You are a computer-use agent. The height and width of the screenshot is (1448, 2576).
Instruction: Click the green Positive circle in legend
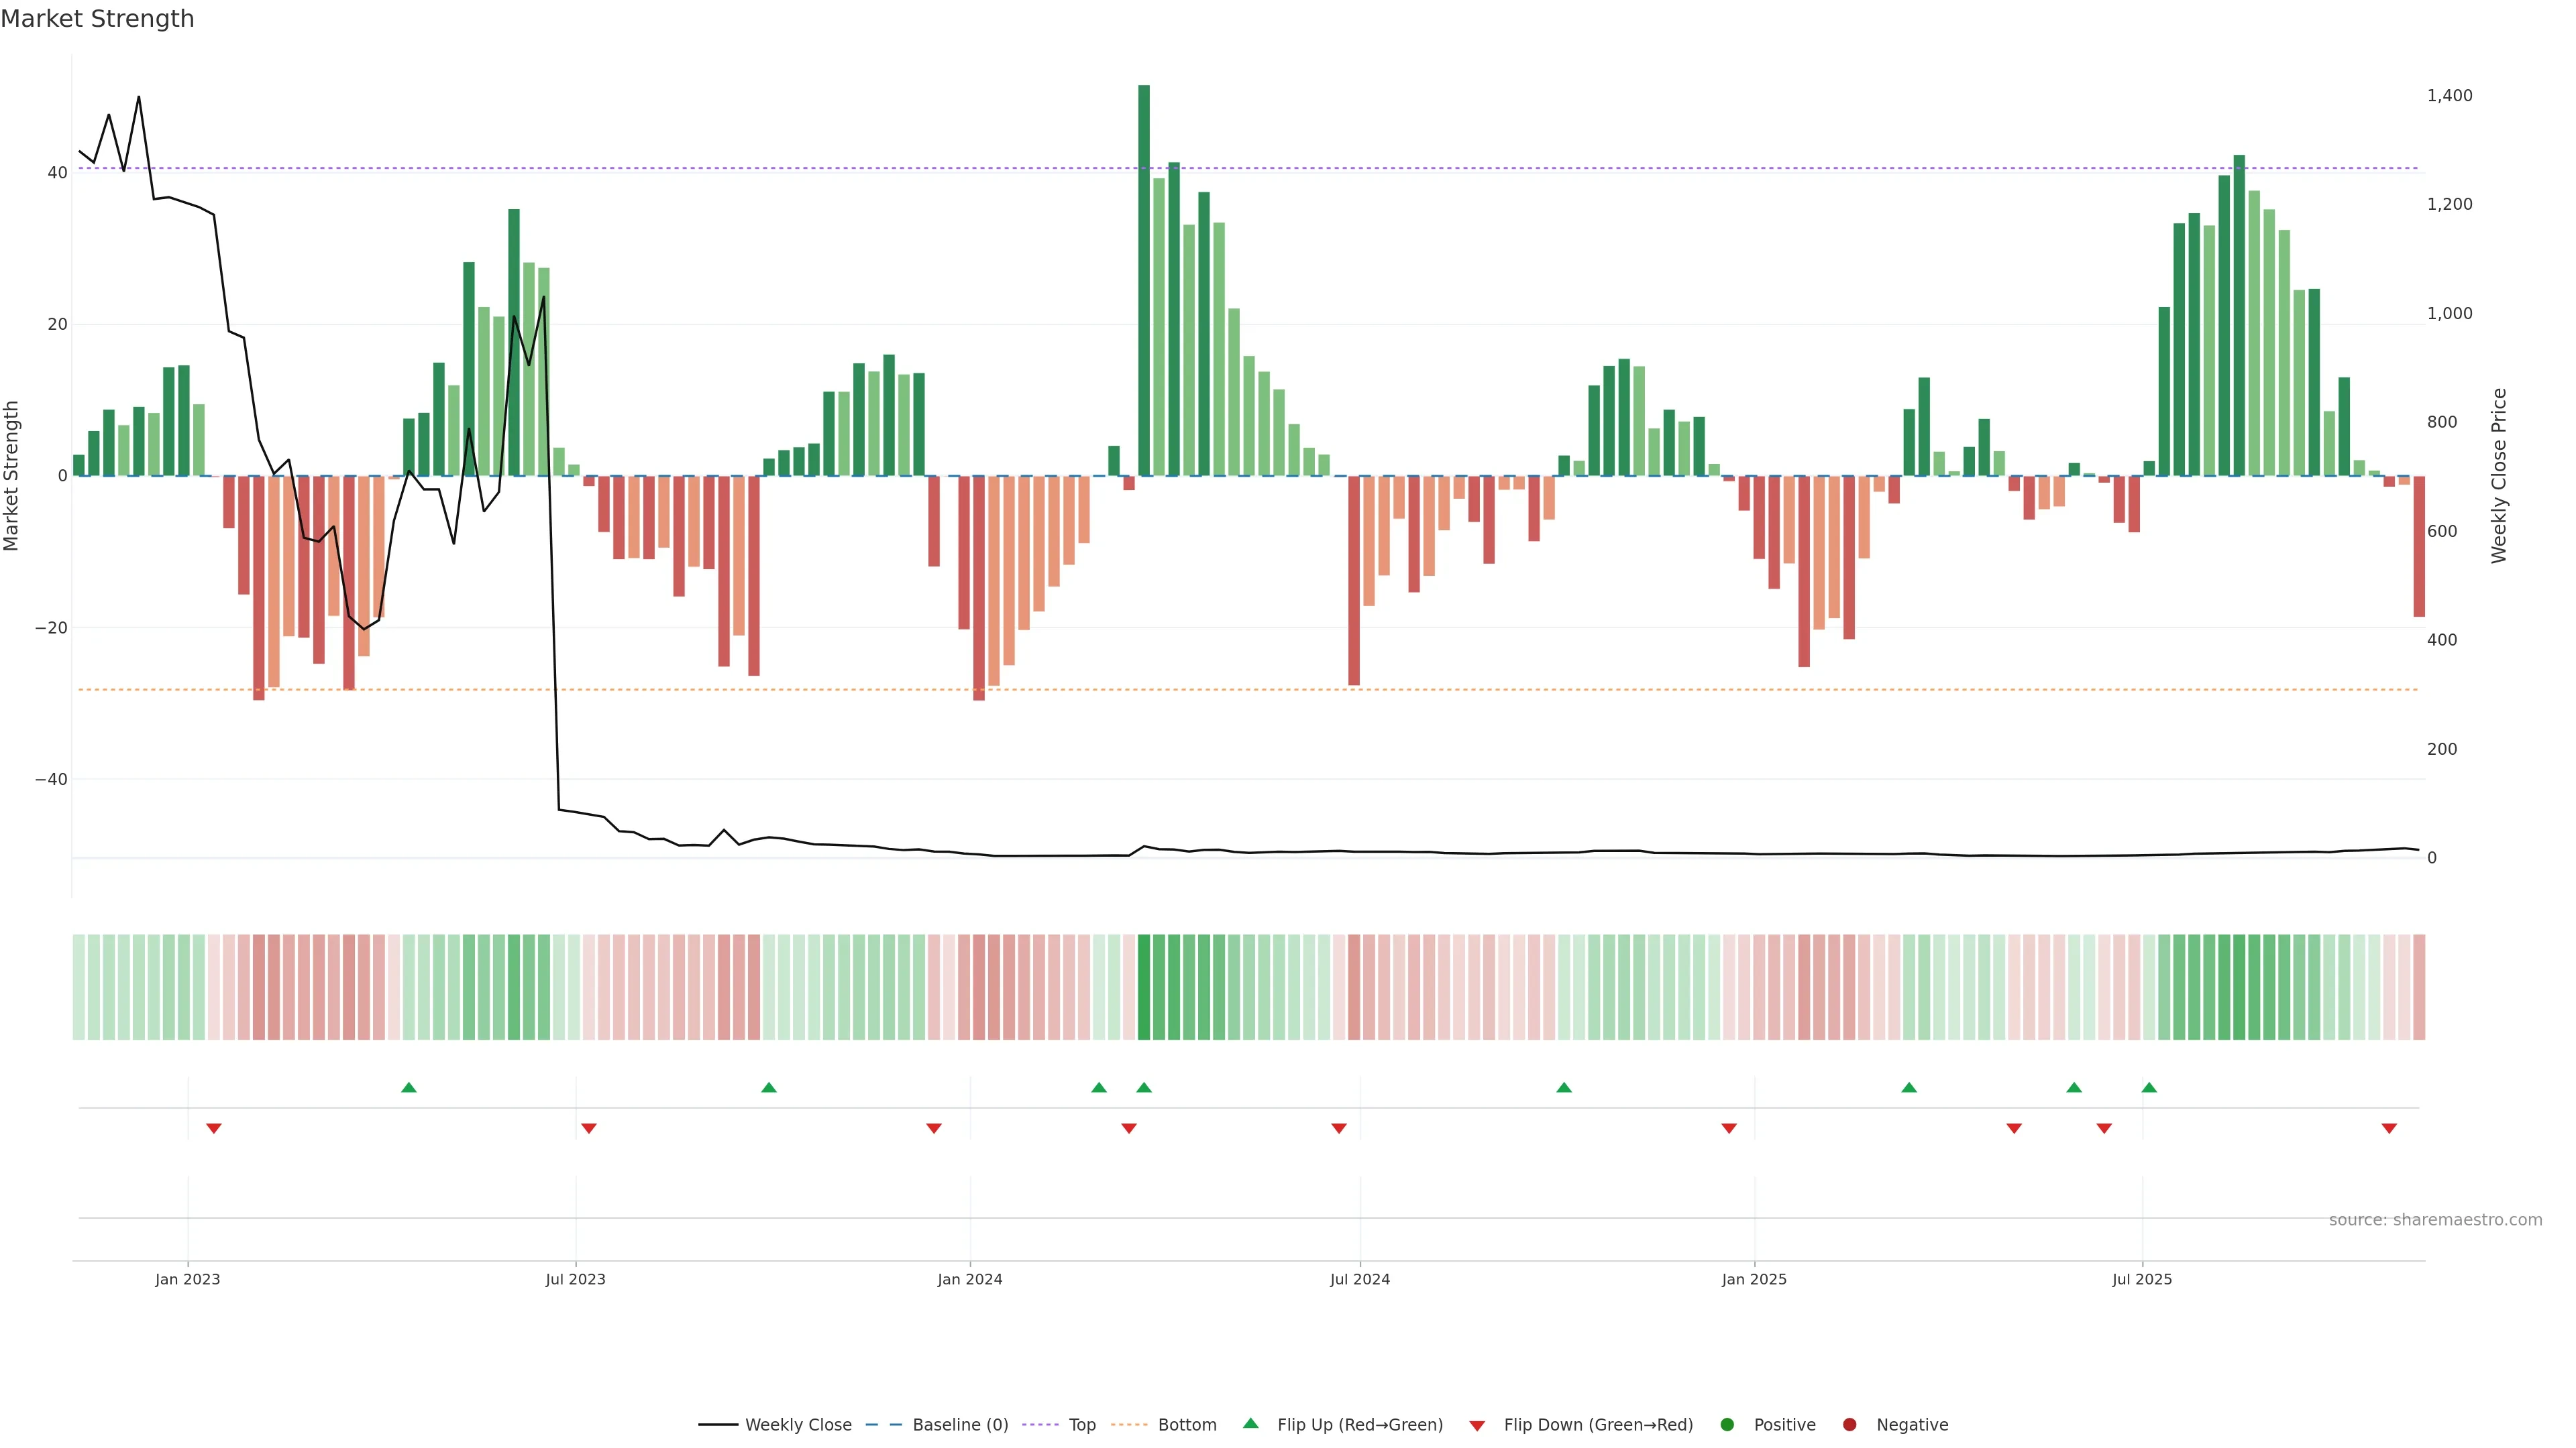click(x=1727, y=1425)
